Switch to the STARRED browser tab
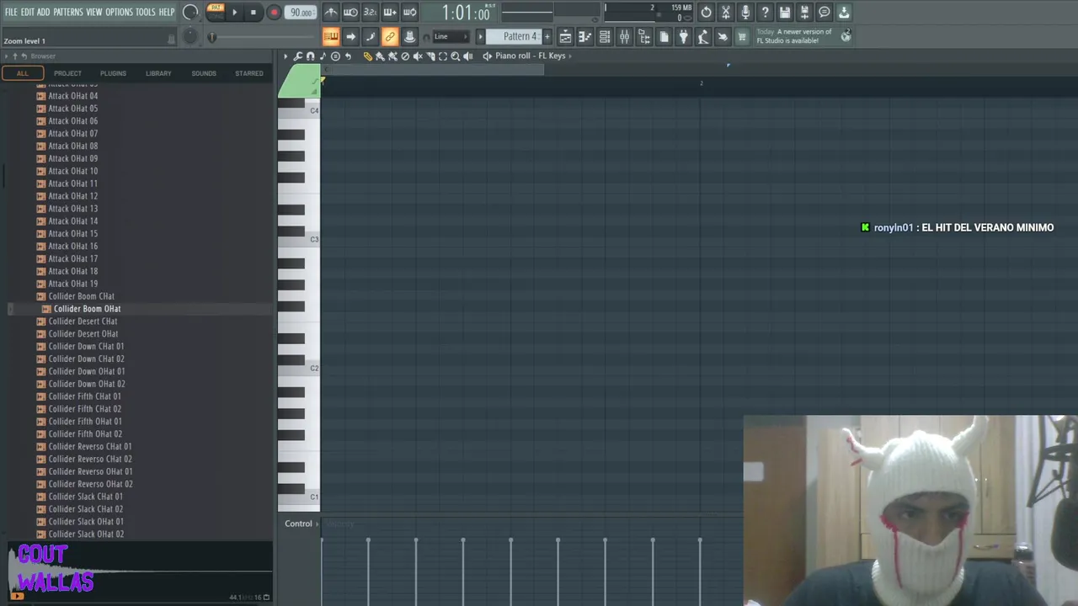Image resolution: width=1078 pixels, height=606 pixels. click(249, 73)
